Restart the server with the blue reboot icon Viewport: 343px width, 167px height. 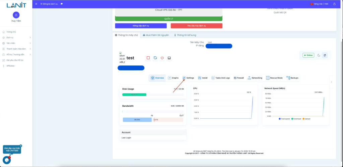click(155, 58)
